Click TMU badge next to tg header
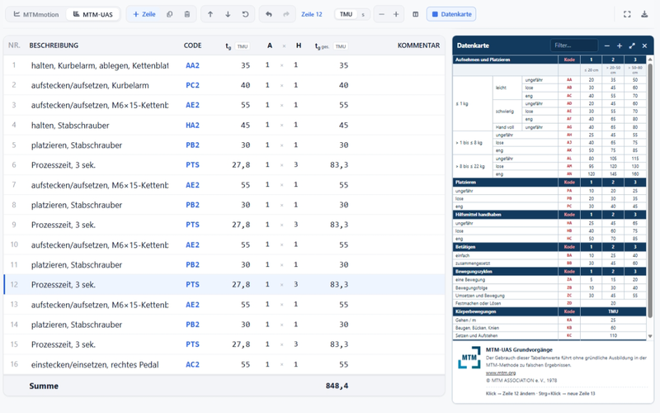This screenshot has width=660, height=413. pyautogui.click(x=242, y=46)
